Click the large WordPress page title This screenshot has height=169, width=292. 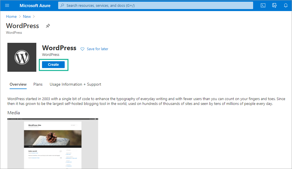point(22,26)
